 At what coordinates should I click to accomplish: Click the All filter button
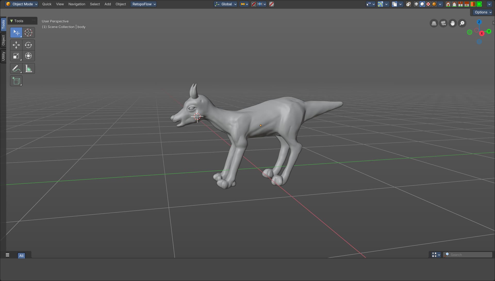(x=21, y=255)
